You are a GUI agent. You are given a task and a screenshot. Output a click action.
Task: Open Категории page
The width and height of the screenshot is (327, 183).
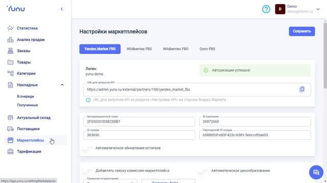pyautogui.click(x=26, y=73)
